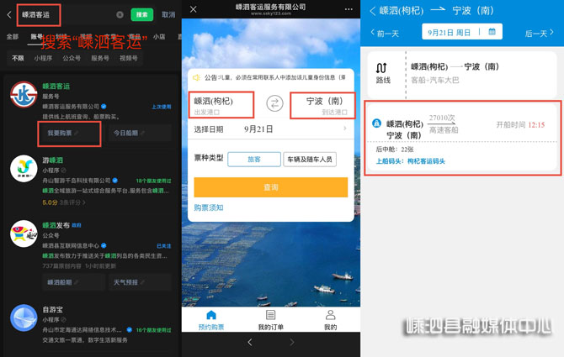Open the 嵊泗发布 official account avatar

pos(24,234)
